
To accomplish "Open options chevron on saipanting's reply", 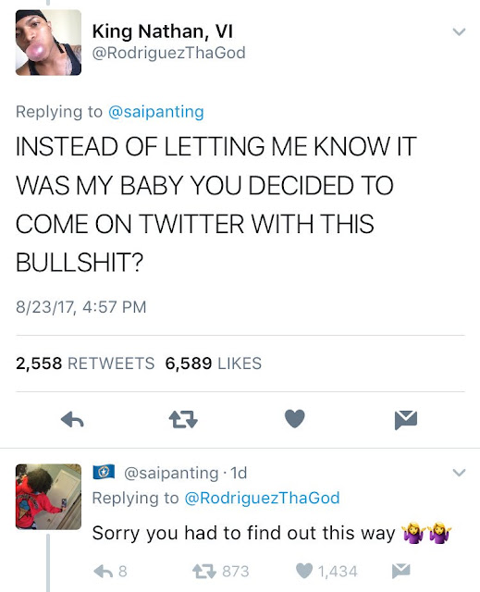I will click(x=459, y=473).
